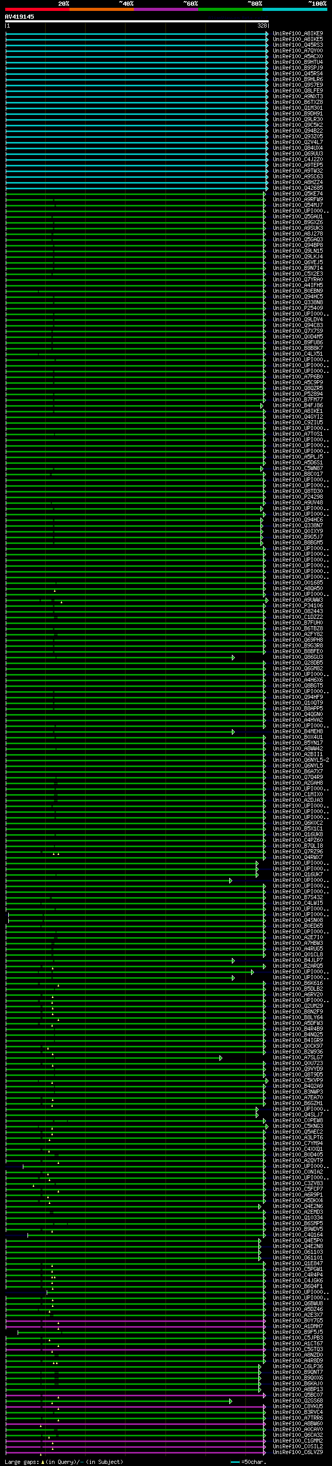Choose the UniRef100_B9SPJ9 entry
The width and height of the screenshot is (332, 1466).
click(298, 68)
